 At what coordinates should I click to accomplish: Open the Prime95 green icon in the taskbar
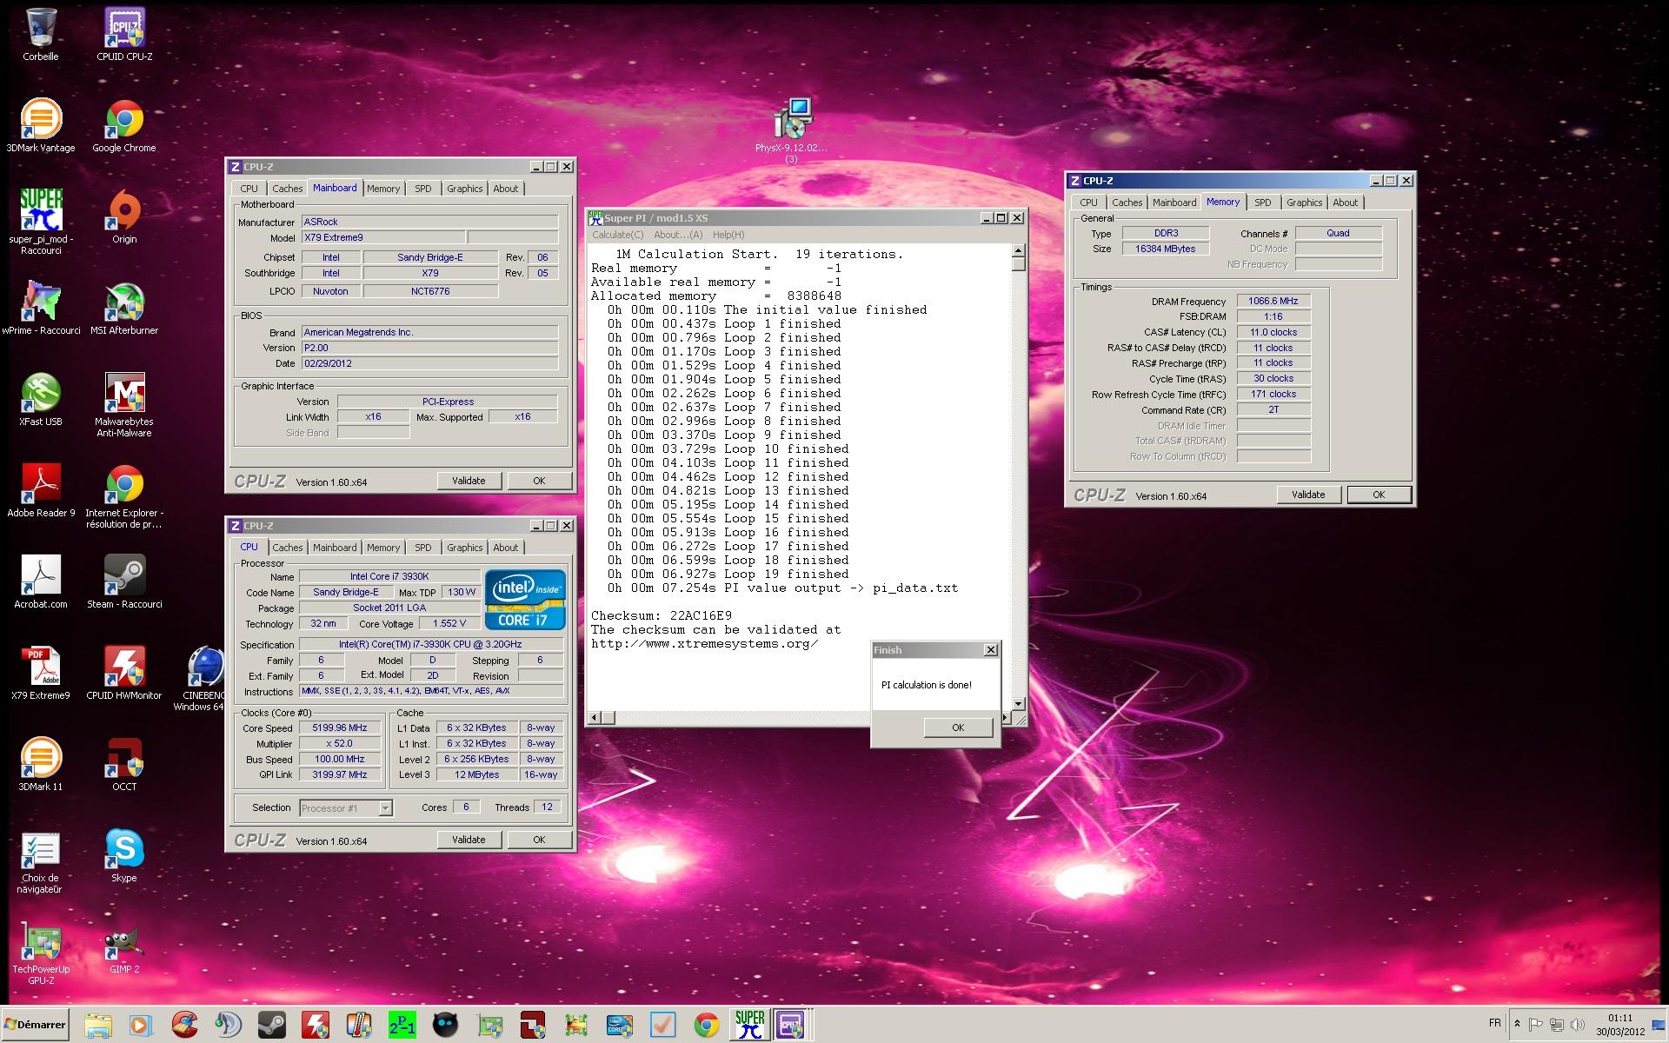(x=402, y=1025)
